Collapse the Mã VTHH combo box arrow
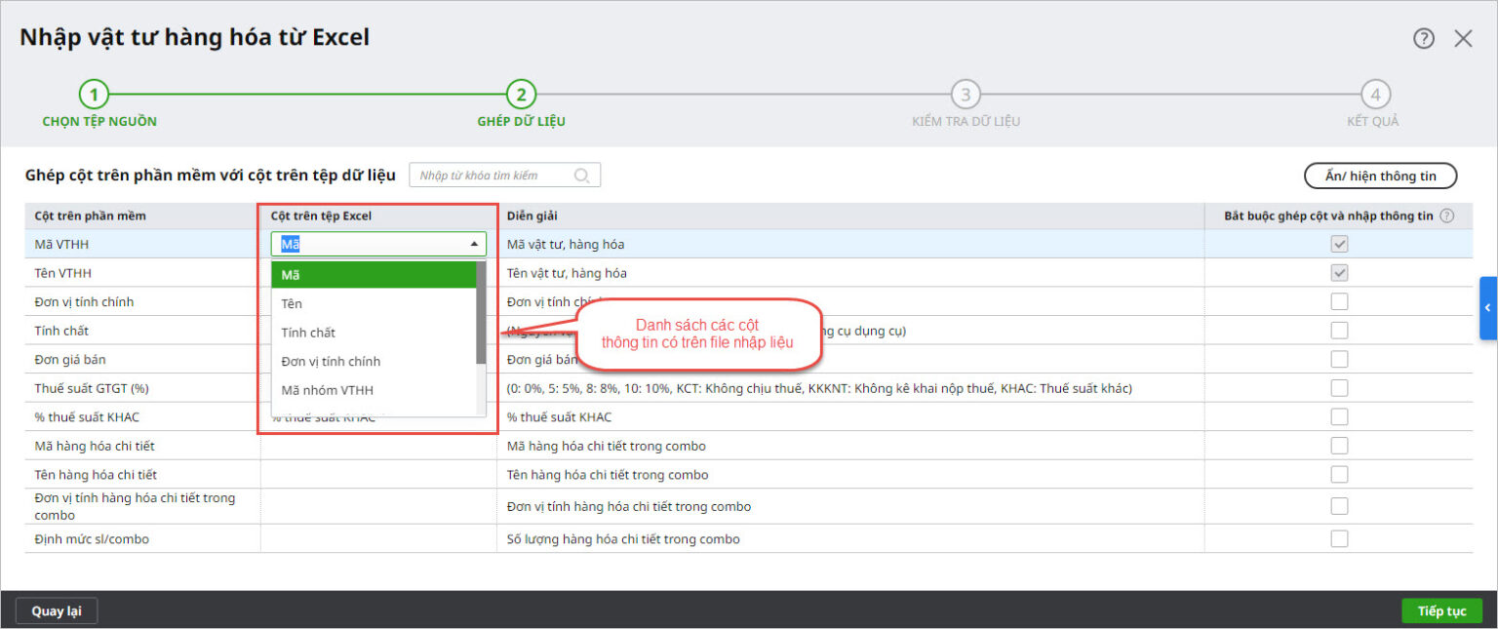The image size is (1498, 629). (474, 245)
